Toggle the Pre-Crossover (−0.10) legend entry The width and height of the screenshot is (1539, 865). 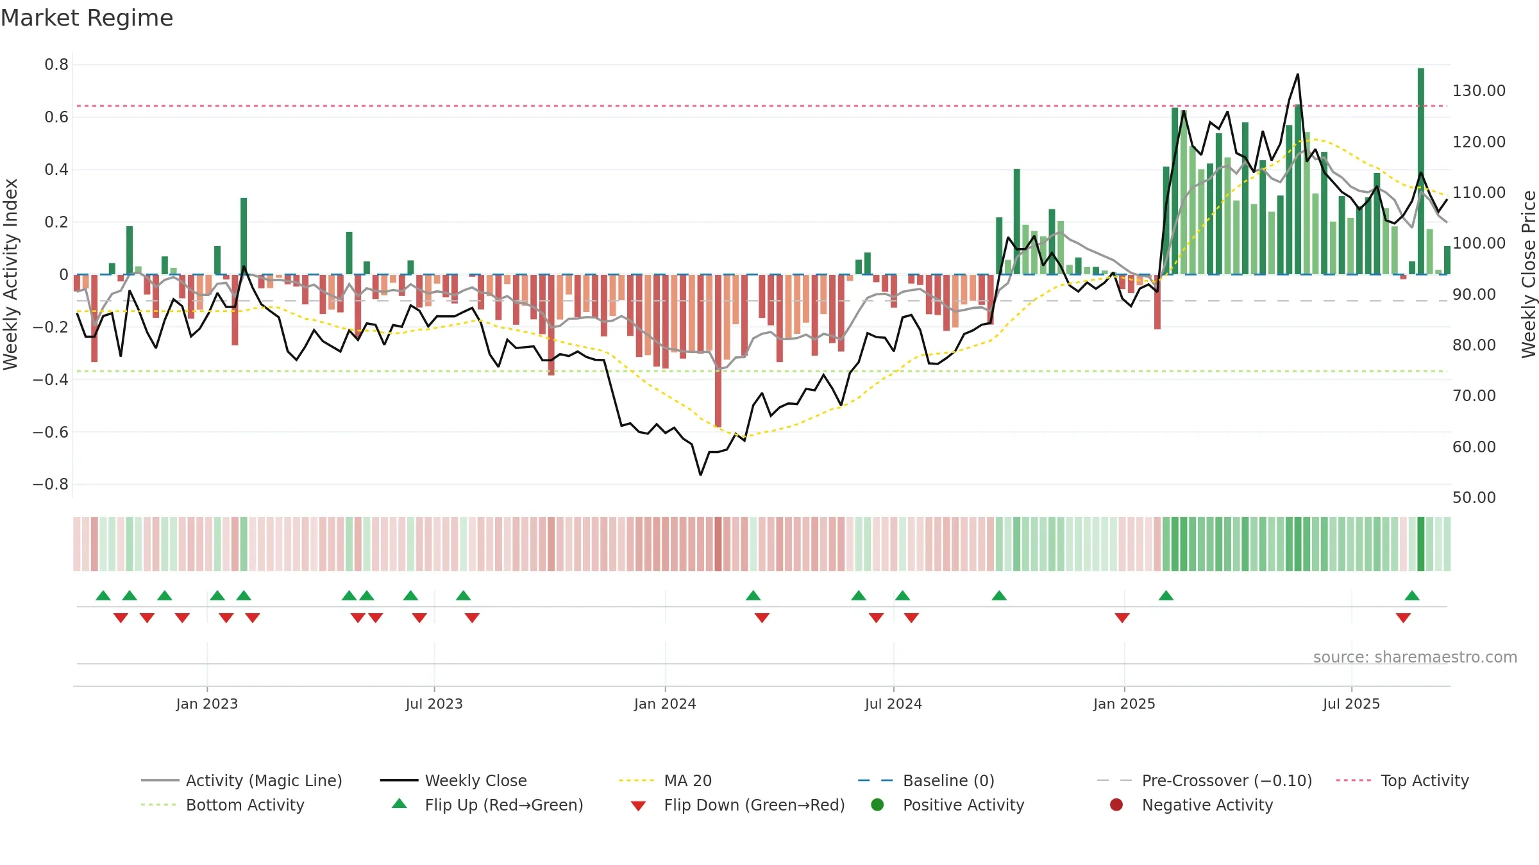coord(1204,780)
